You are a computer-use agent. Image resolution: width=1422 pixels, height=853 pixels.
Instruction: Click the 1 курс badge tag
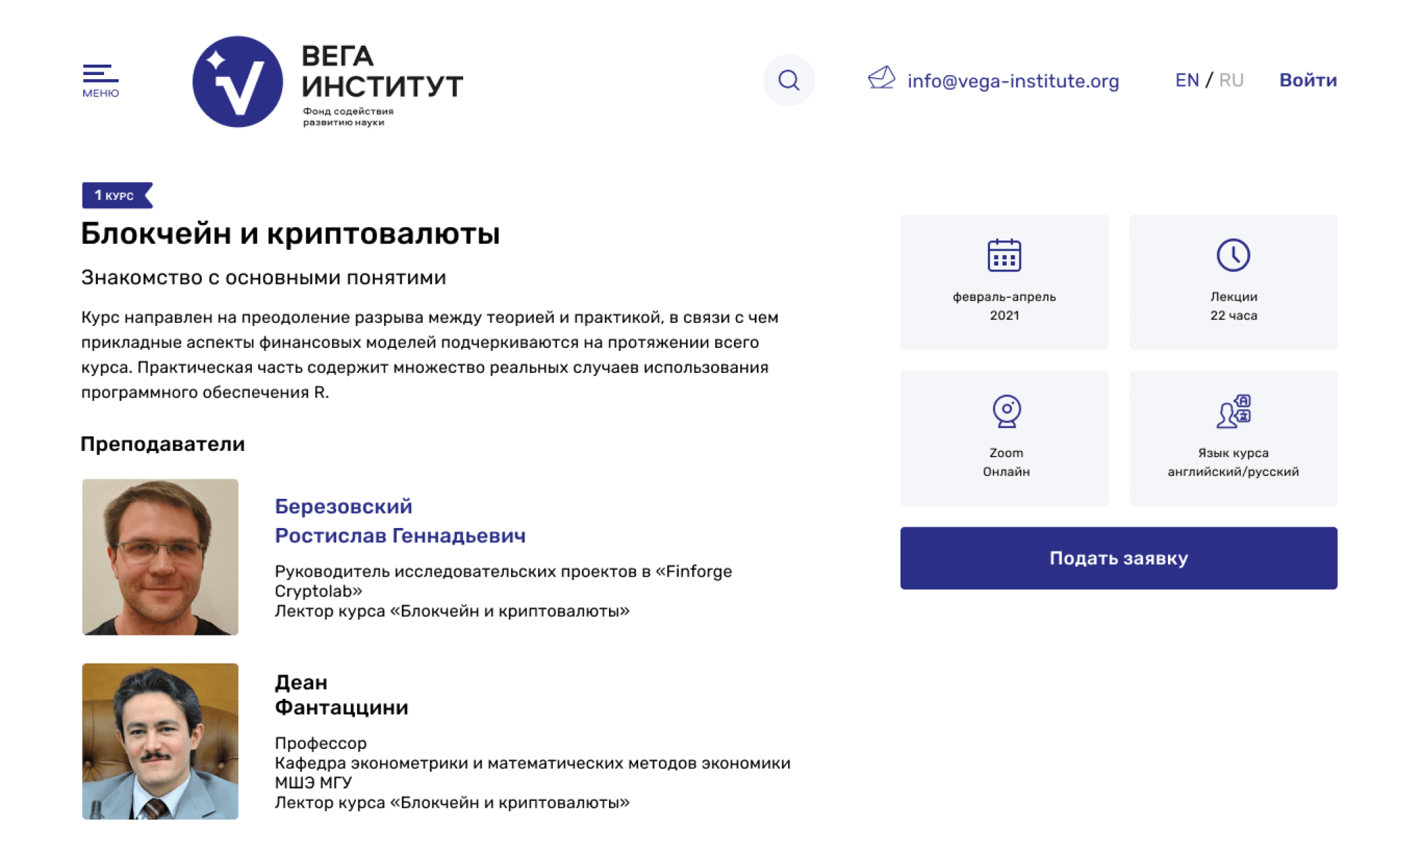[116, 195]
